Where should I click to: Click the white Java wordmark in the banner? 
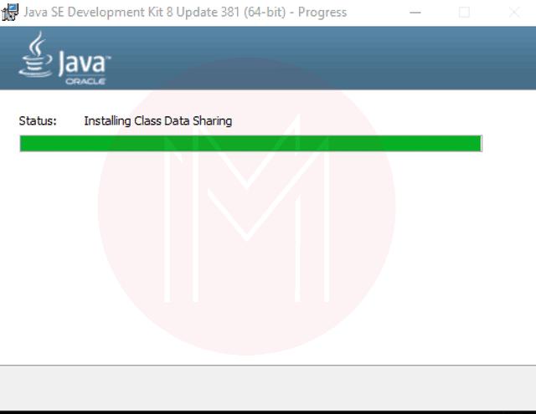[82, 63]
